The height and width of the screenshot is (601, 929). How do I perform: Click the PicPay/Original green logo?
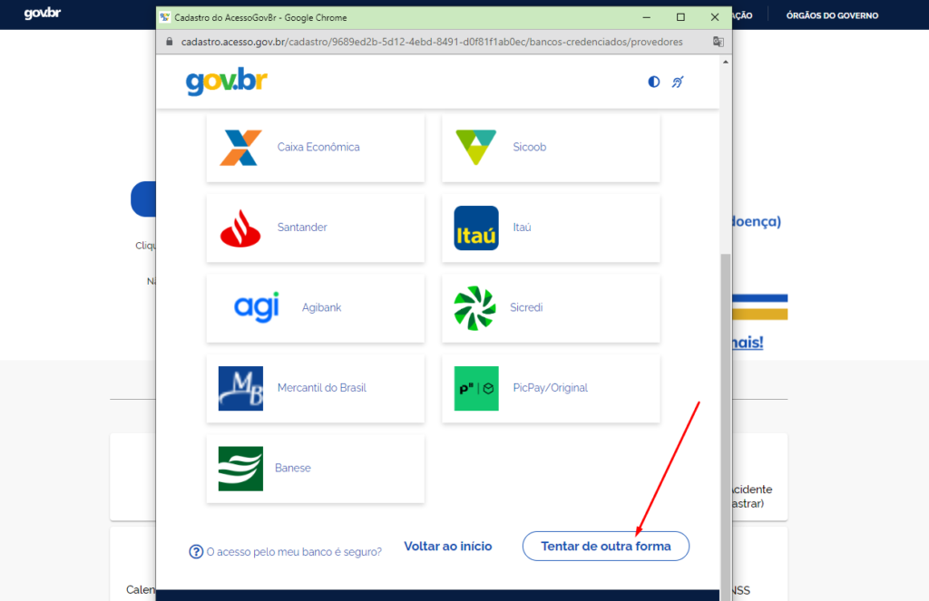point(476,389)
